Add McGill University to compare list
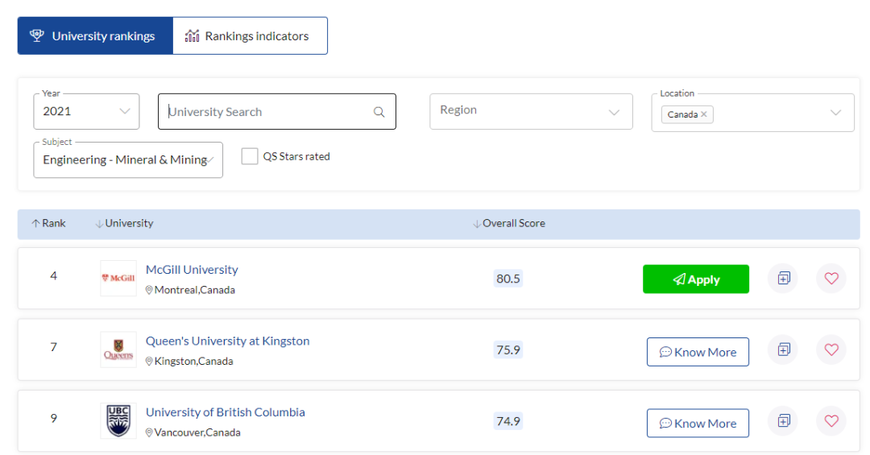The height and width of the screenshot is (455, 870). (783, 279)
